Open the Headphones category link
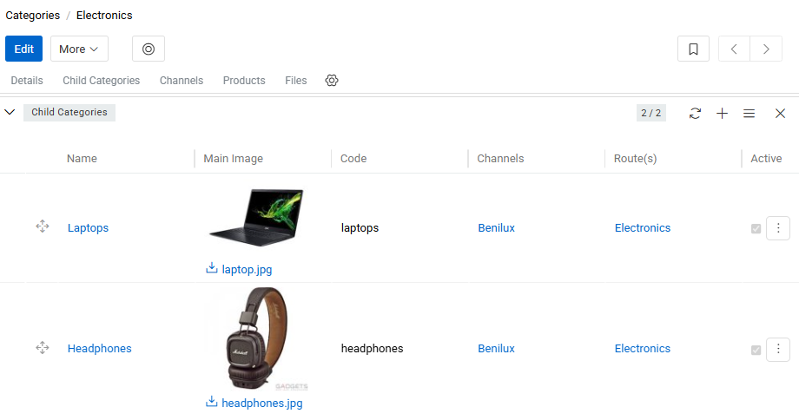The height and width of the screenshot is (420, 799). 99,348
